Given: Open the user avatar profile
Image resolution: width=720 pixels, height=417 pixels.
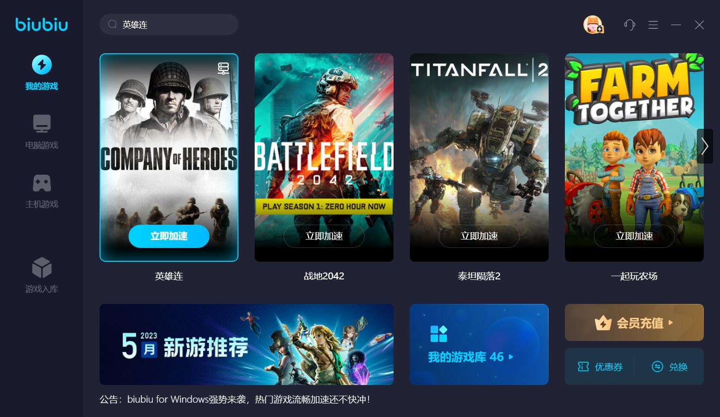Looking at the screenshot, I should click(x=593, y=25).
